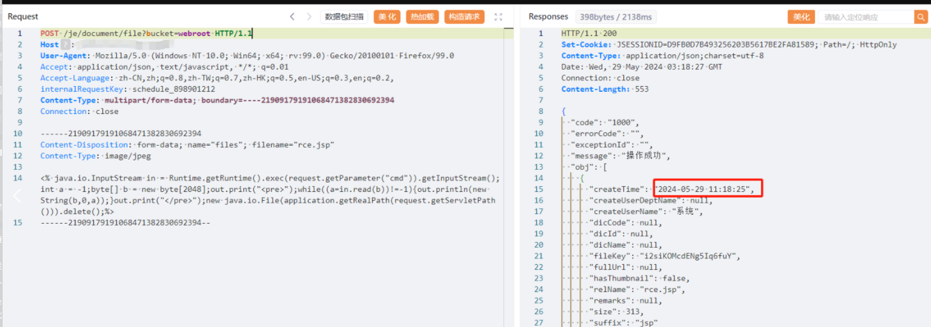Click the 构造请求 build request button
931x327 pixels.
[464, 17]
